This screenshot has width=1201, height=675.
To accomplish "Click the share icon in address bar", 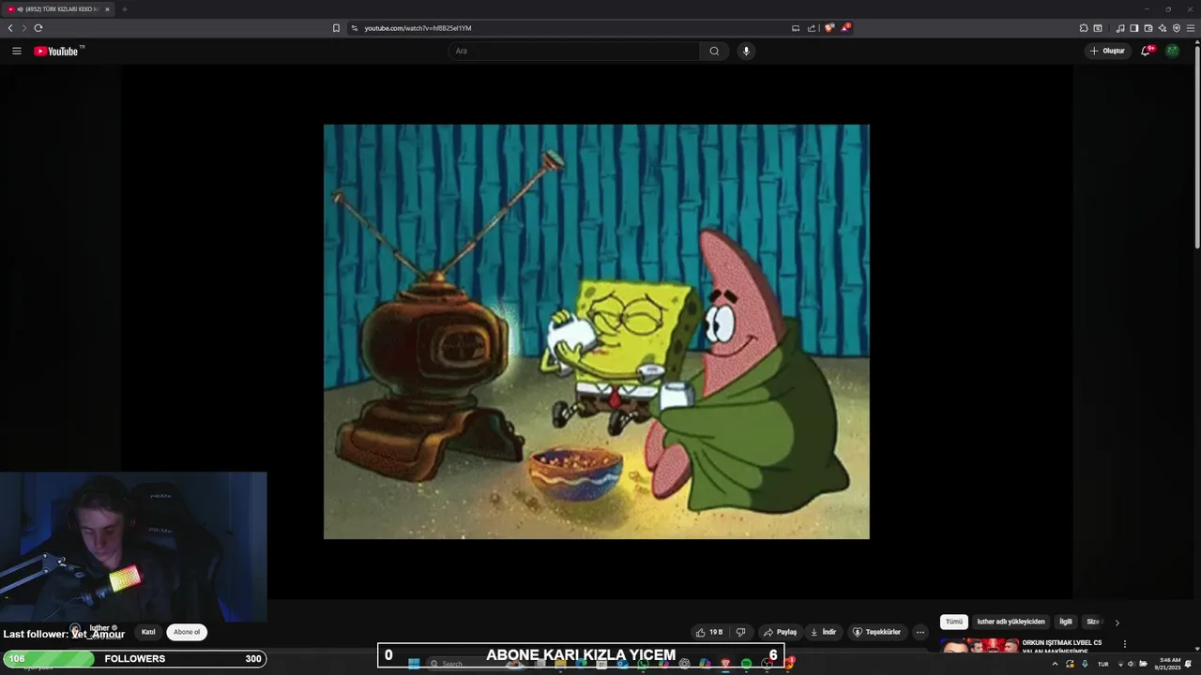I will (x=812, y=28).
